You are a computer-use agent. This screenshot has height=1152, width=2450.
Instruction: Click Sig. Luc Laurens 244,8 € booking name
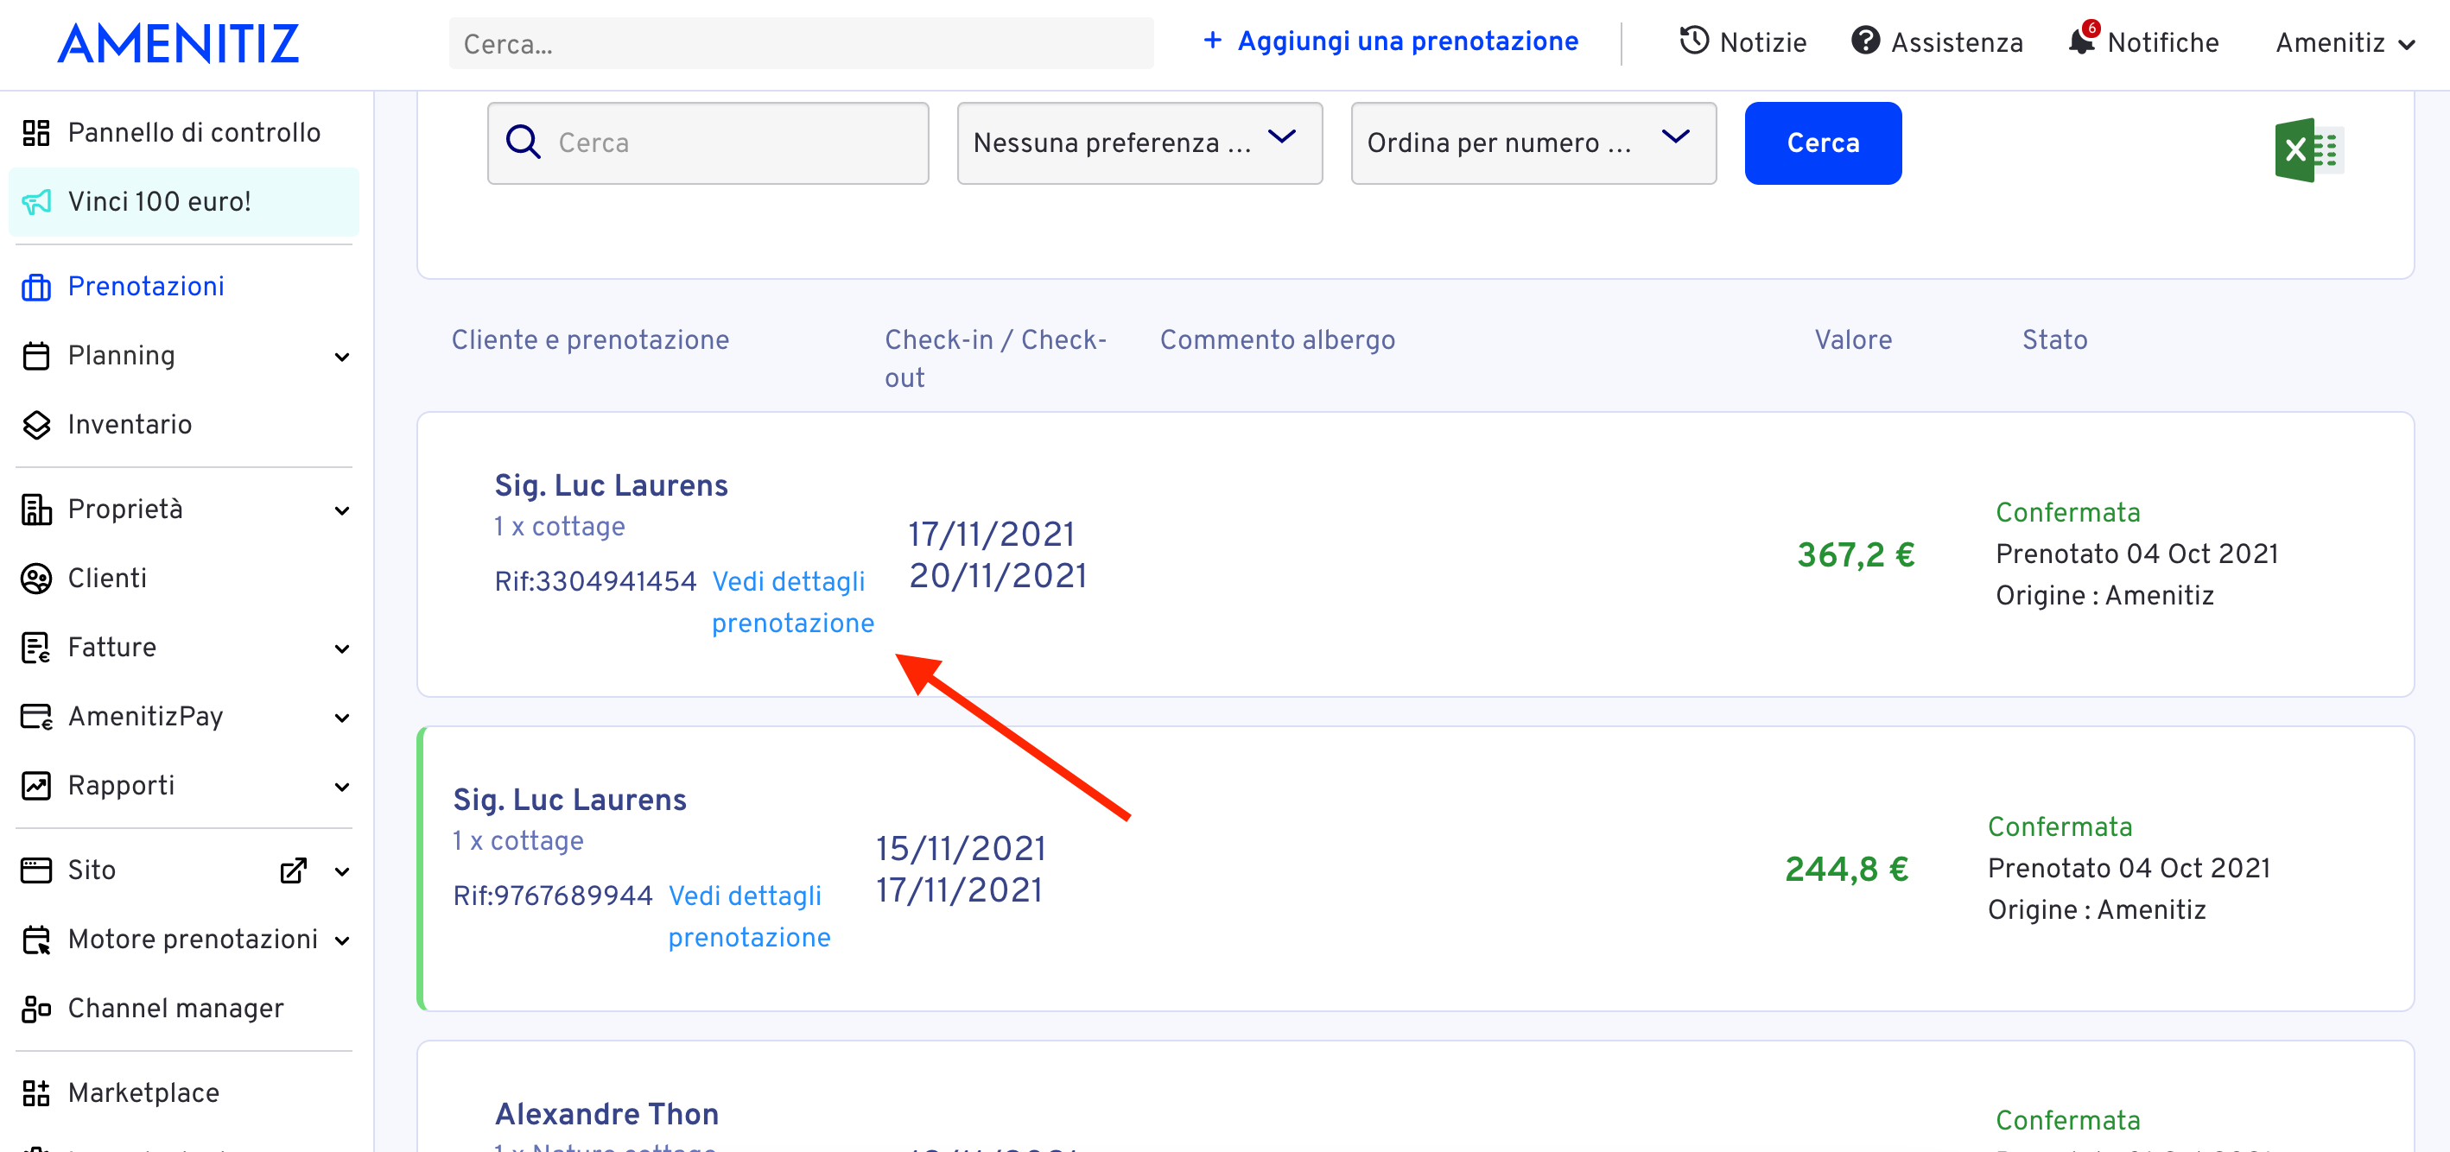coord(569,801)
